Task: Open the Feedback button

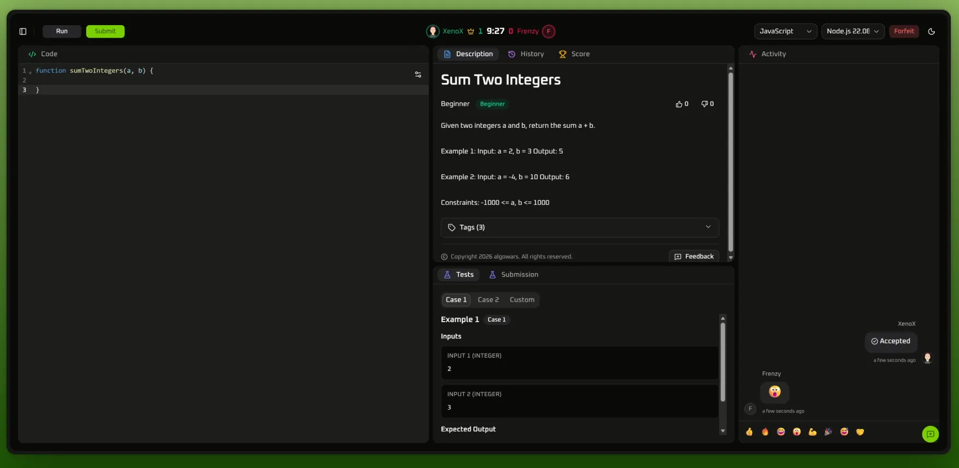Action: coord(694,257)
